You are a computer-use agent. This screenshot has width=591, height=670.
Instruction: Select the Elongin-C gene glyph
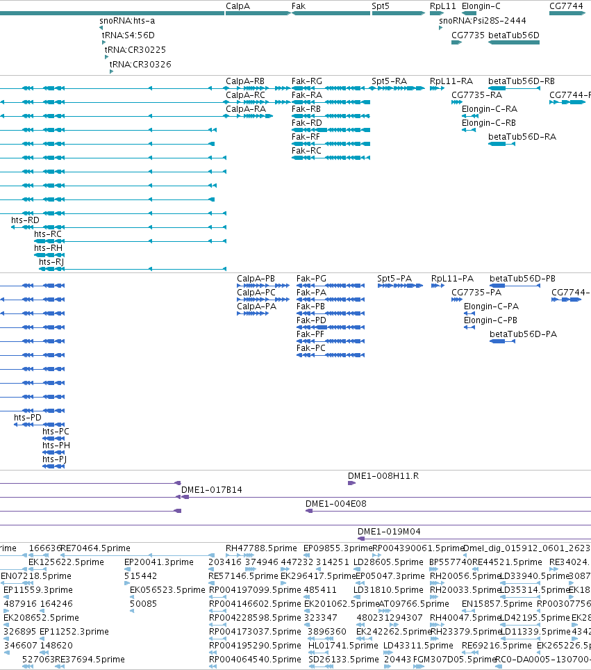[x=469, y=13]
